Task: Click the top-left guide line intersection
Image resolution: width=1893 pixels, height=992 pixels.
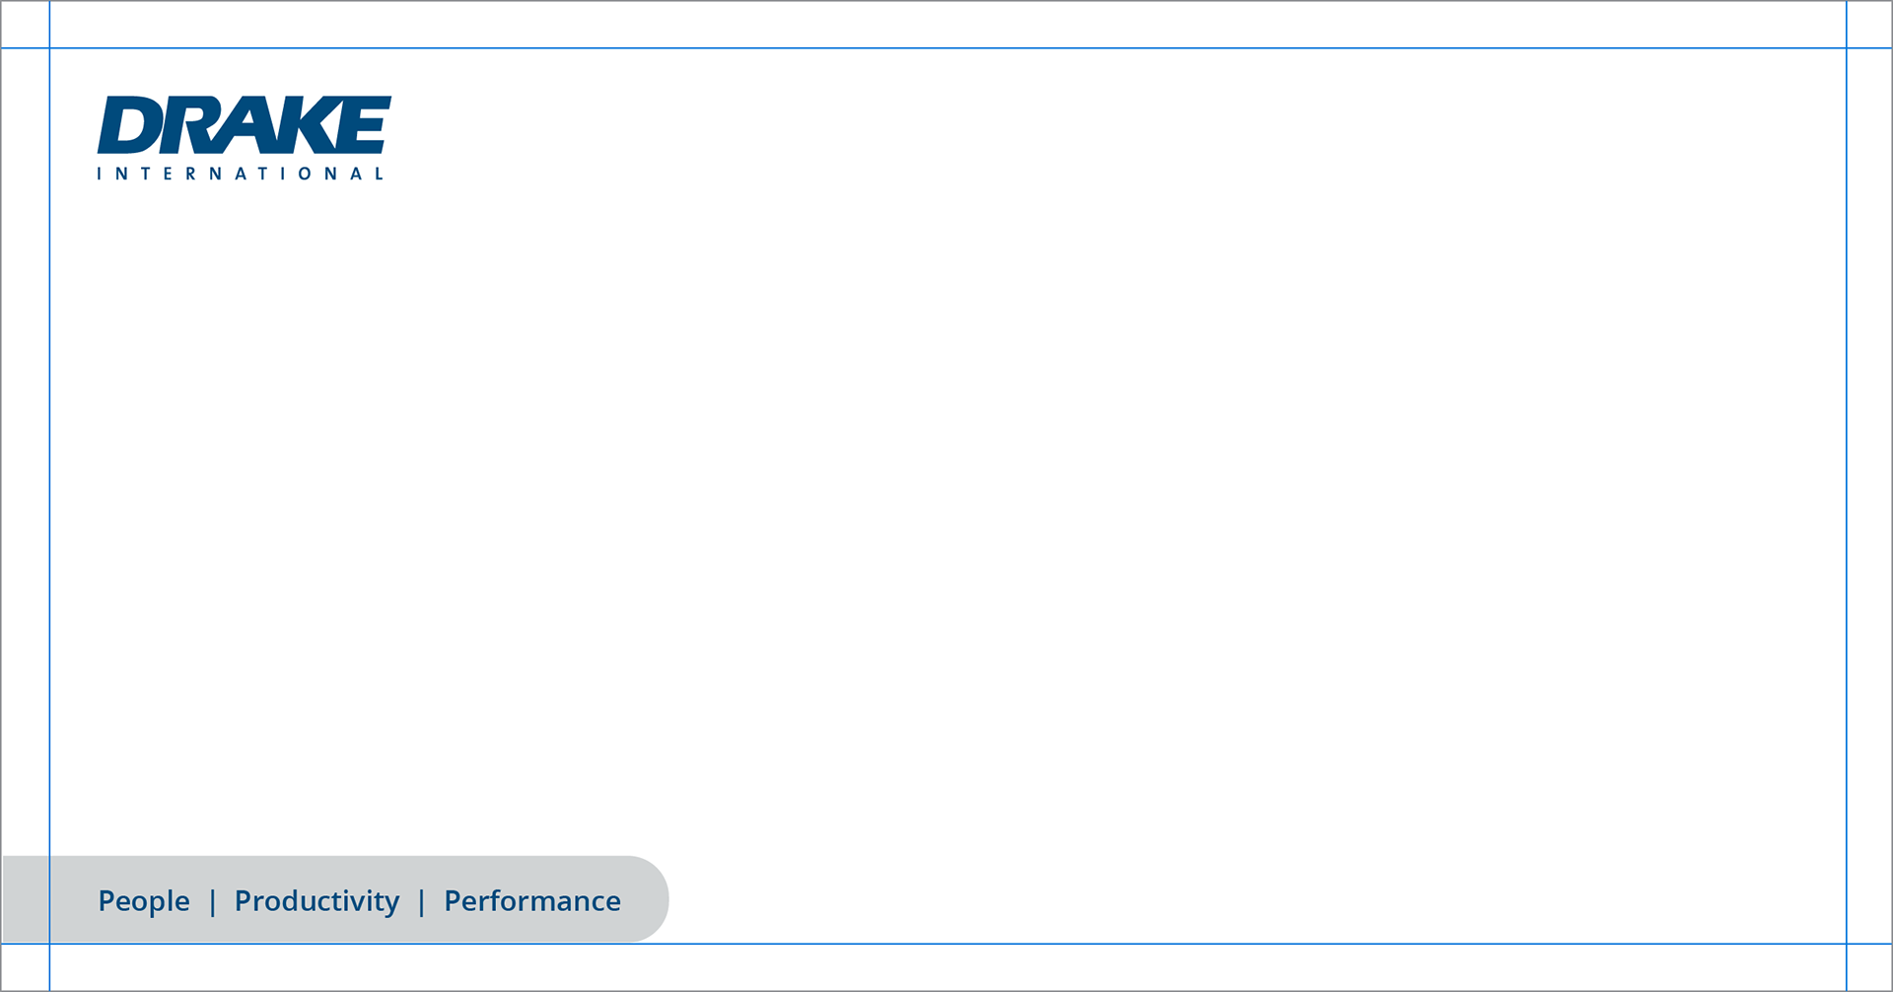Action: [49, 48]
